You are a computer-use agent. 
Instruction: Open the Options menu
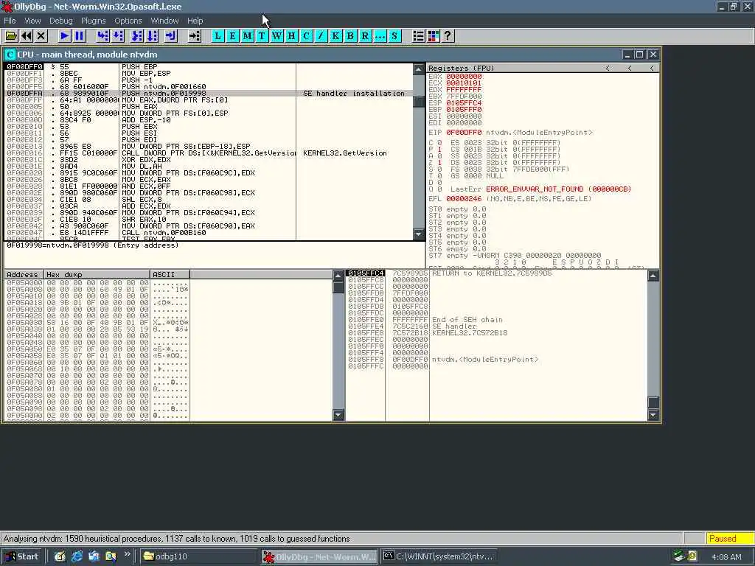point(128,21)
